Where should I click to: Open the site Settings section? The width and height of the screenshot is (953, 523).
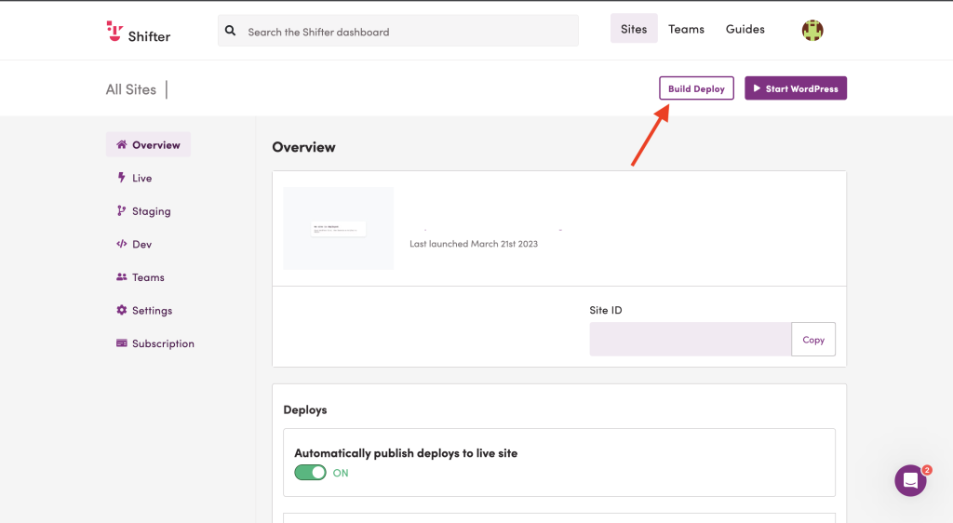144,310
